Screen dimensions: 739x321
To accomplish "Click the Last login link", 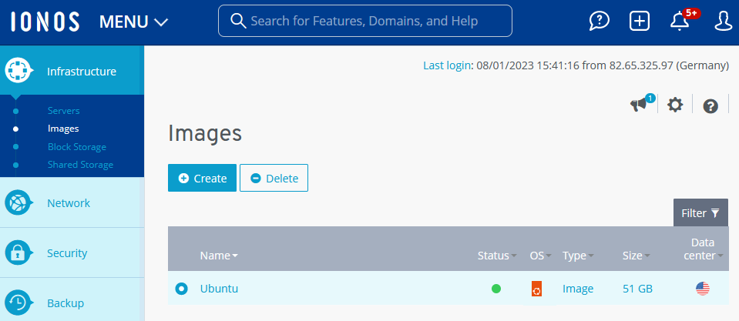I will [x=447, y=65].
